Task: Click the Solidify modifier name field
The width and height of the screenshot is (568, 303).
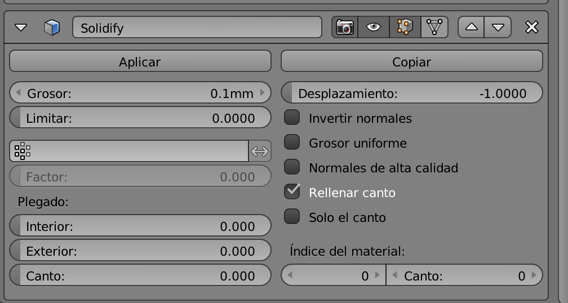Action: (197, 28)
